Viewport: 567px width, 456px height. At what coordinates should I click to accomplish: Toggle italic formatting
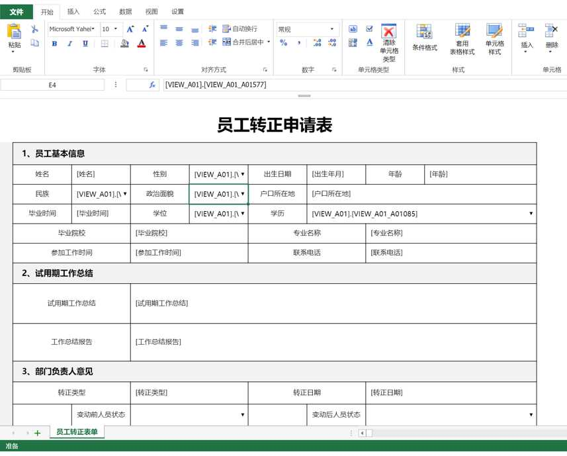[69, 44]
